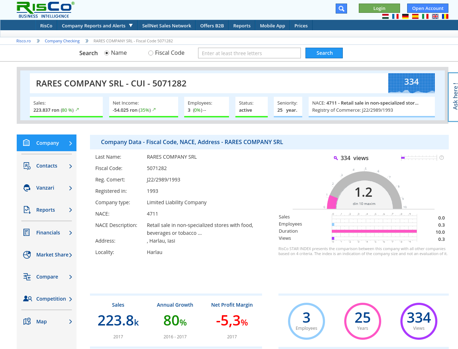The image size is (458, 349).
Task: Click the help question mark near views bar
Action: 442,158
